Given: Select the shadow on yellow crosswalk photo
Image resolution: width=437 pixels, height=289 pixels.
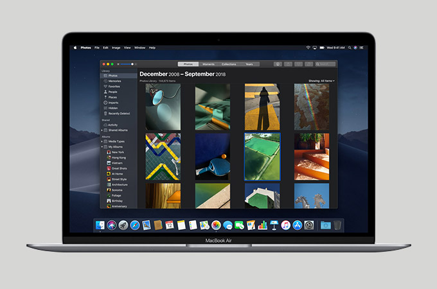Looking at the screenshot, I should coord(262,107).
